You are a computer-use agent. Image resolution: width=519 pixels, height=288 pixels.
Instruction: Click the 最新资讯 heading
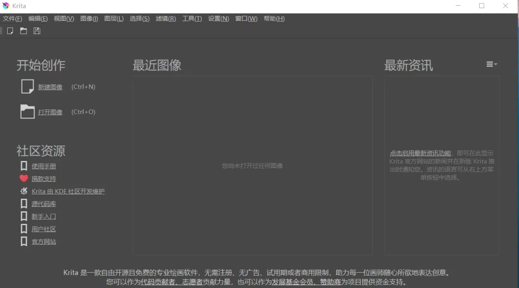pyautogui.click(x=408, y=65)
